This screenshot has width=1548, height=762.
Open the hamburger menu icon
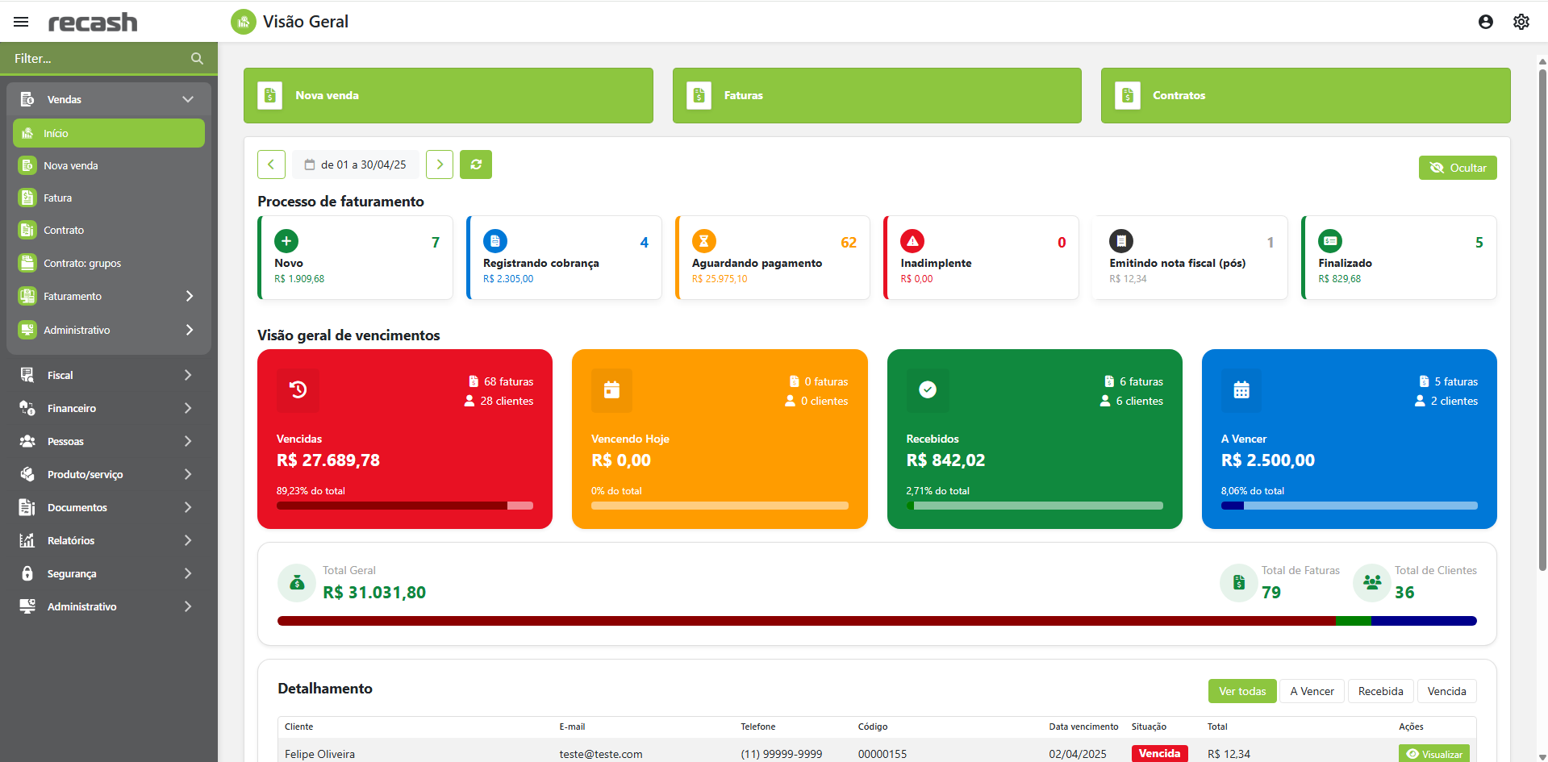21,22
